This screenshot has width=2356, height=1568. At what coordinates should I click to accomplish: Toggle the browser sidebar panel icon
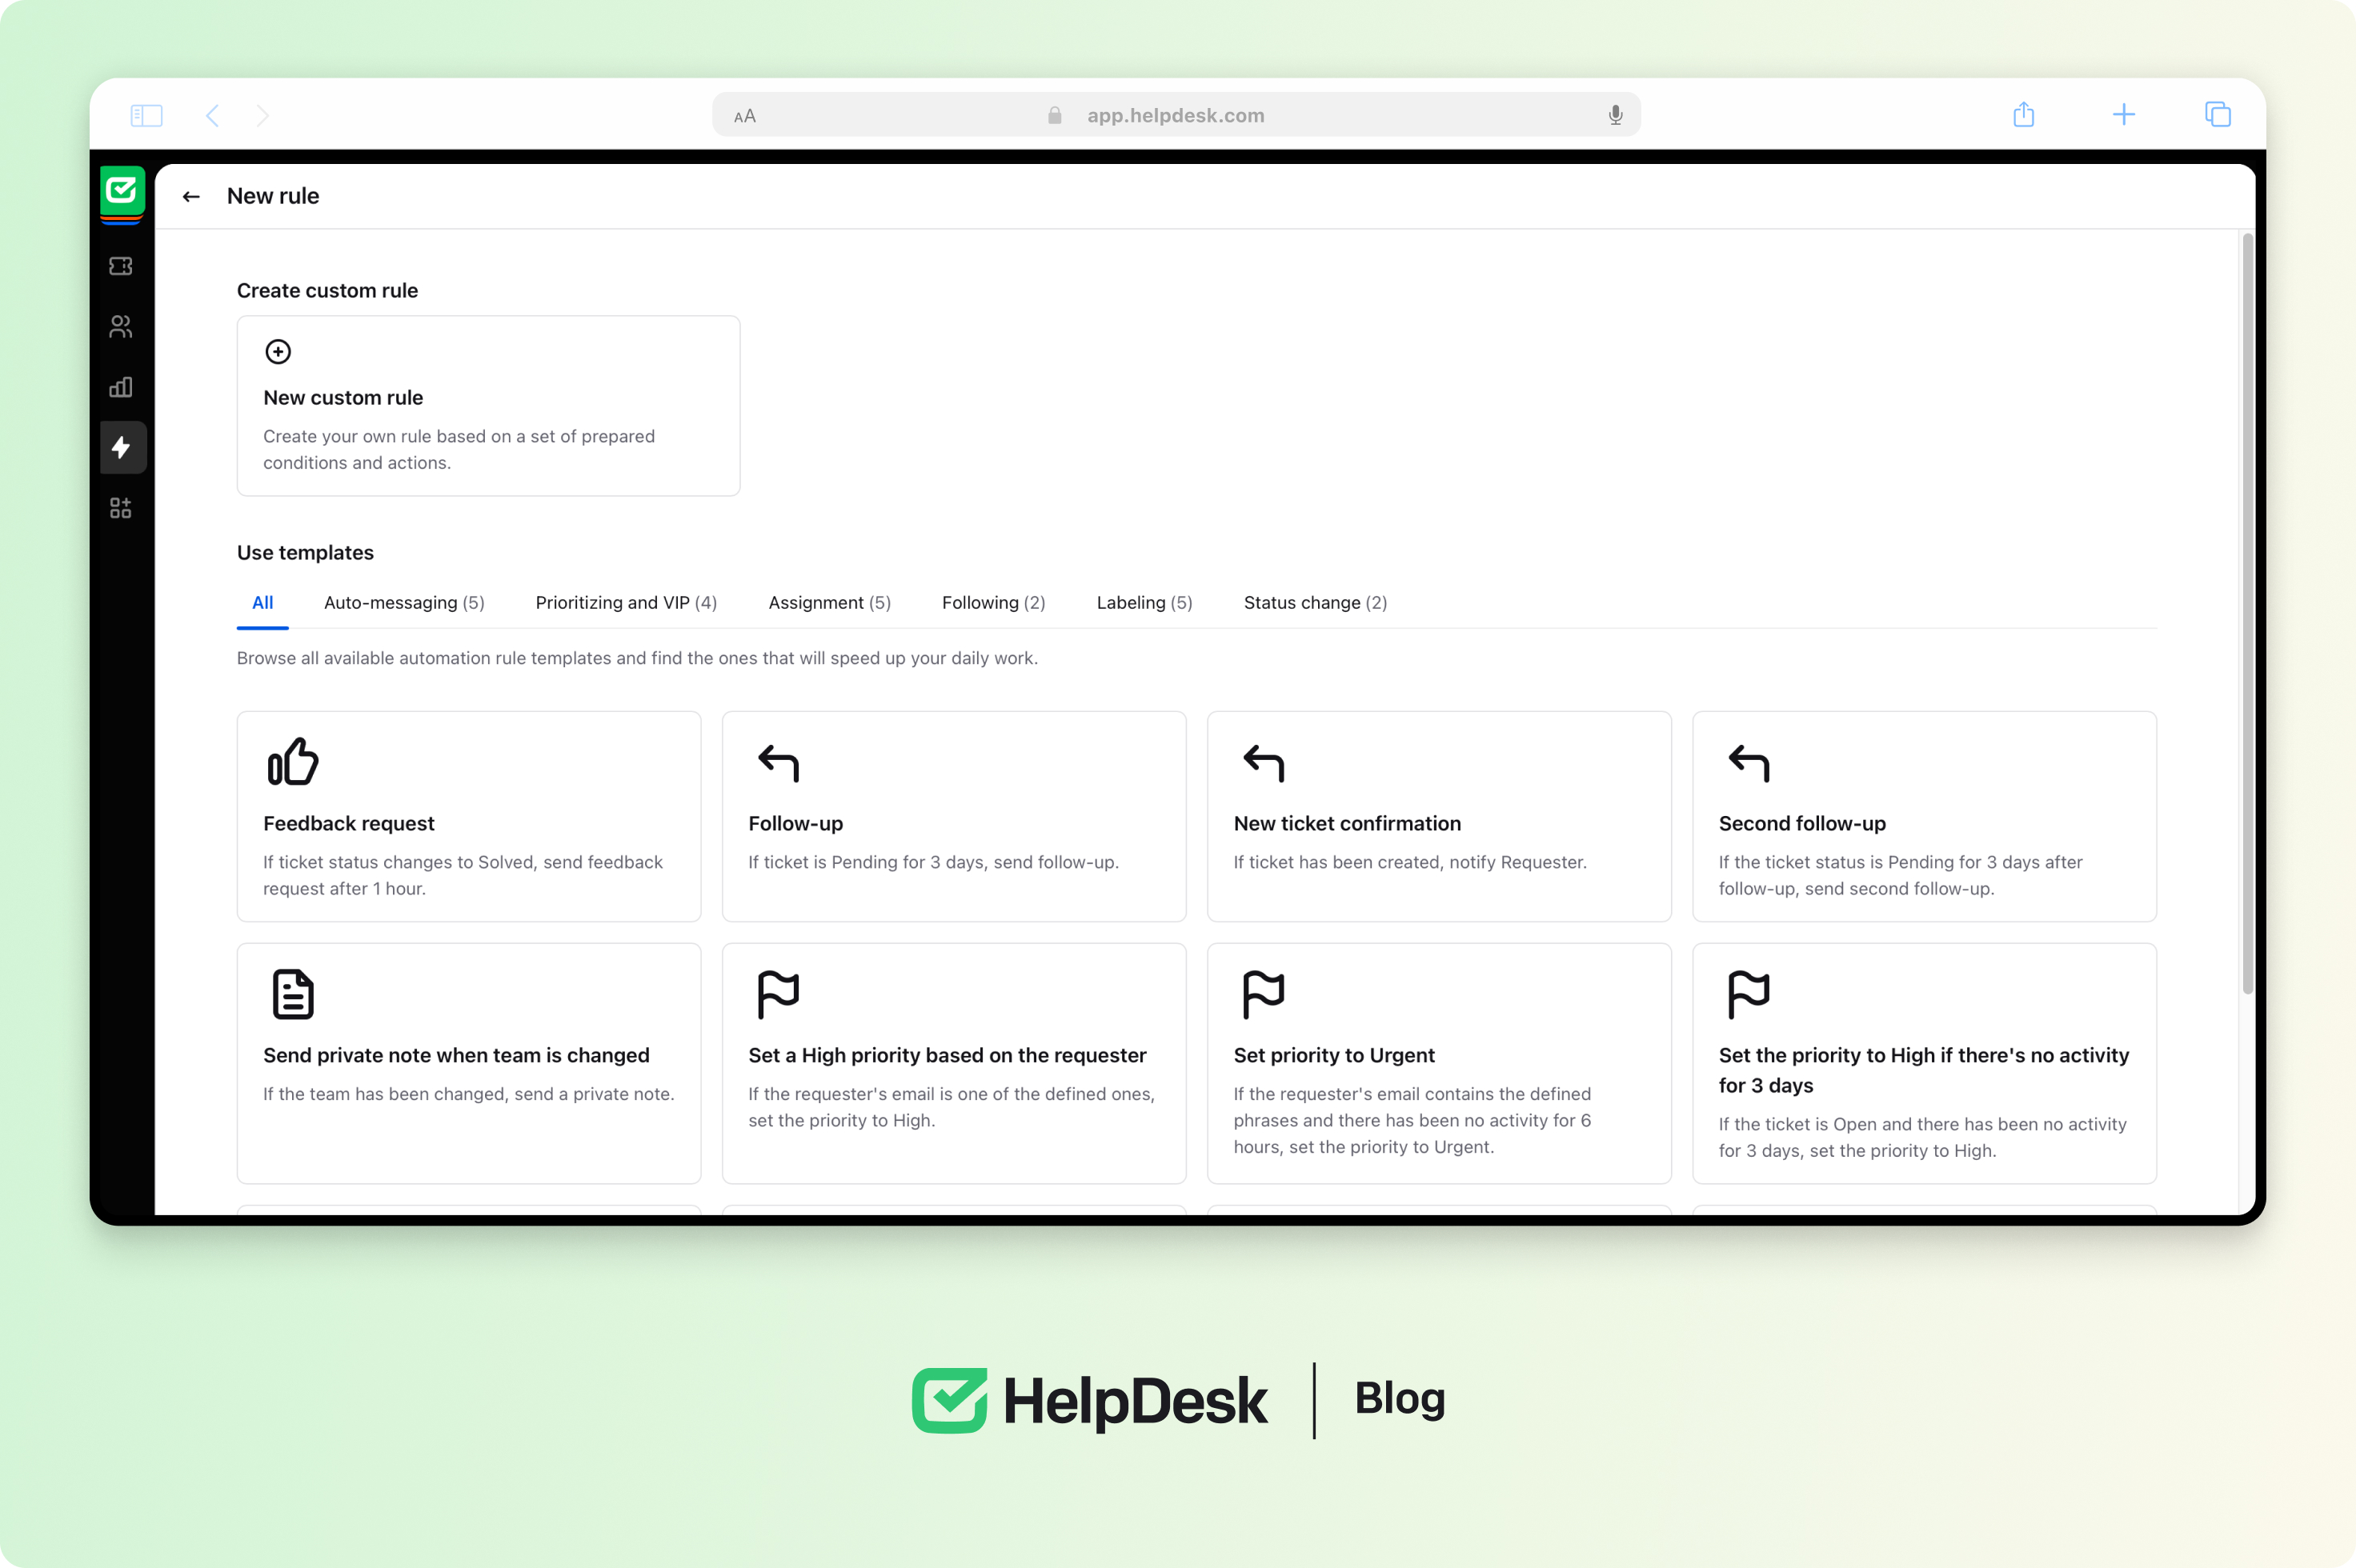tap(146, 116)
